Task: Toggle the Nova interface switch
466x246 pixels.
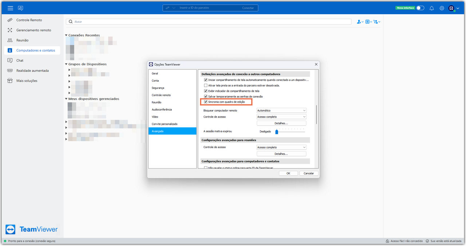Action: pyautogui.click(x=420, y=8)
